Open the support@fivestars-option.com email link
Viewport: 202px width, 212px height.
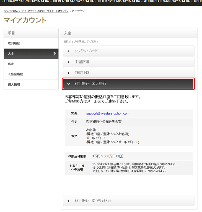(x=108, y=113)
